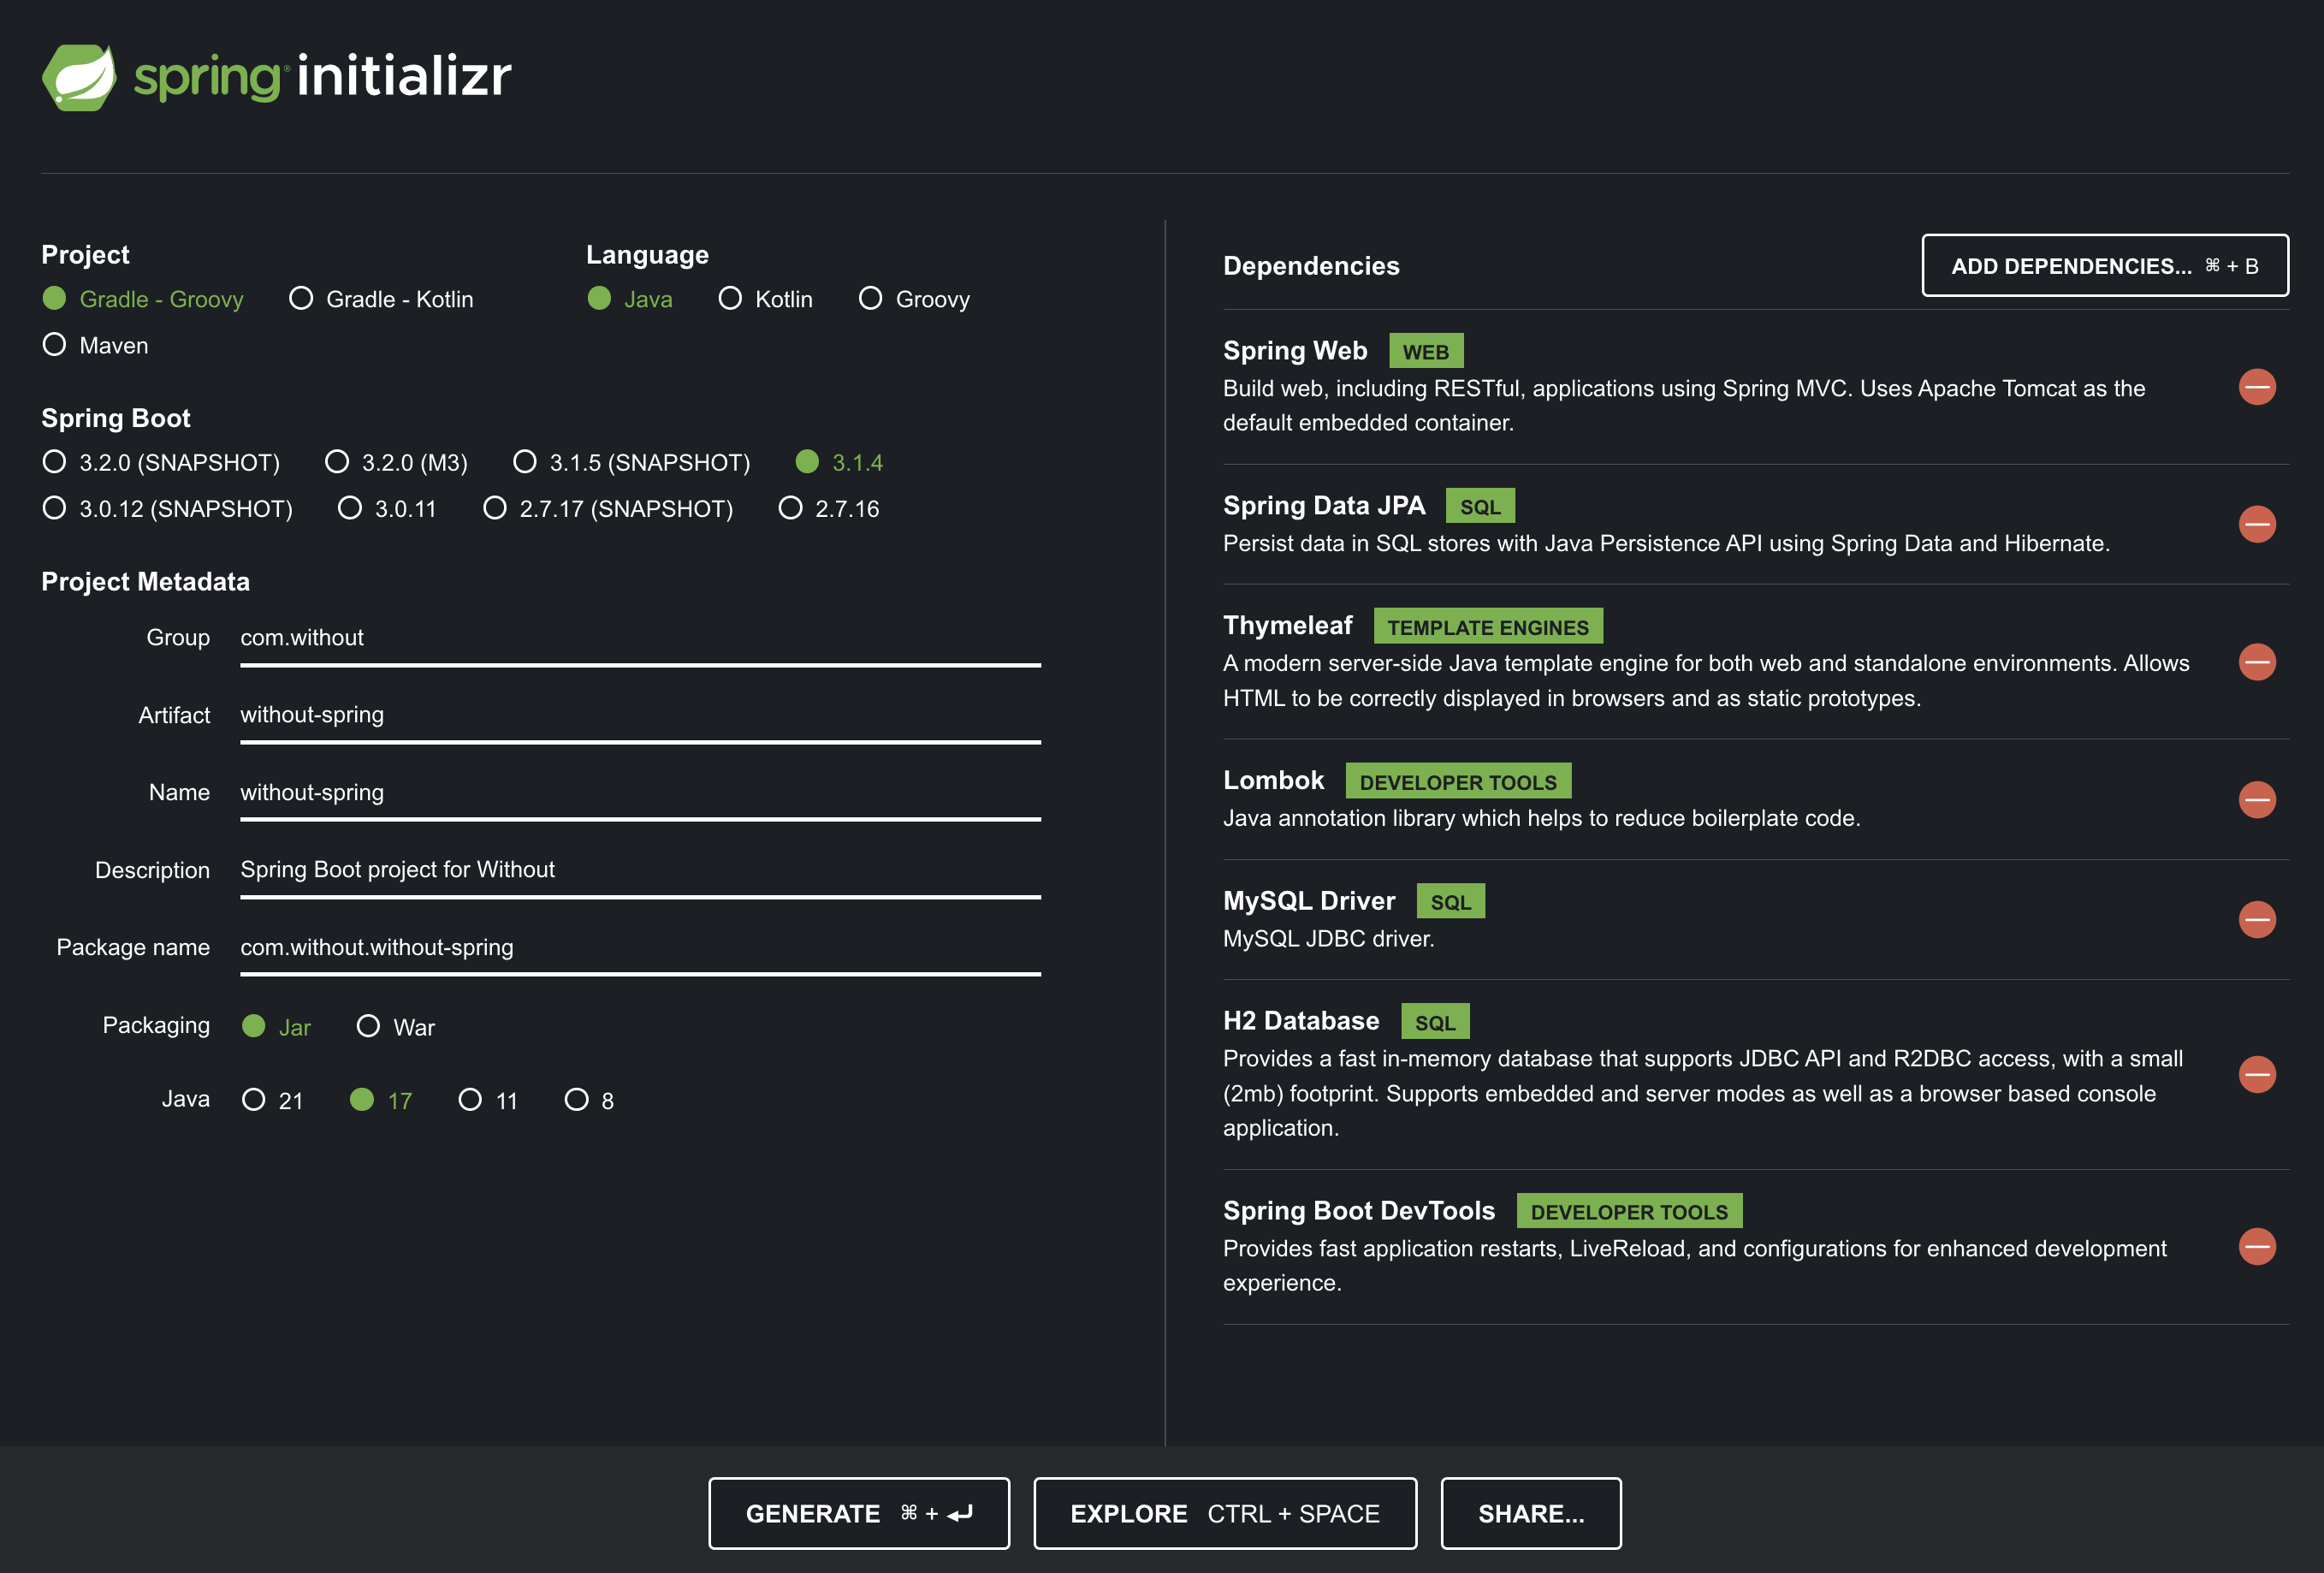Click the Share button
Image resolution: width=2324 pixels, height=1573 pixels.
click(1530, 1513)
